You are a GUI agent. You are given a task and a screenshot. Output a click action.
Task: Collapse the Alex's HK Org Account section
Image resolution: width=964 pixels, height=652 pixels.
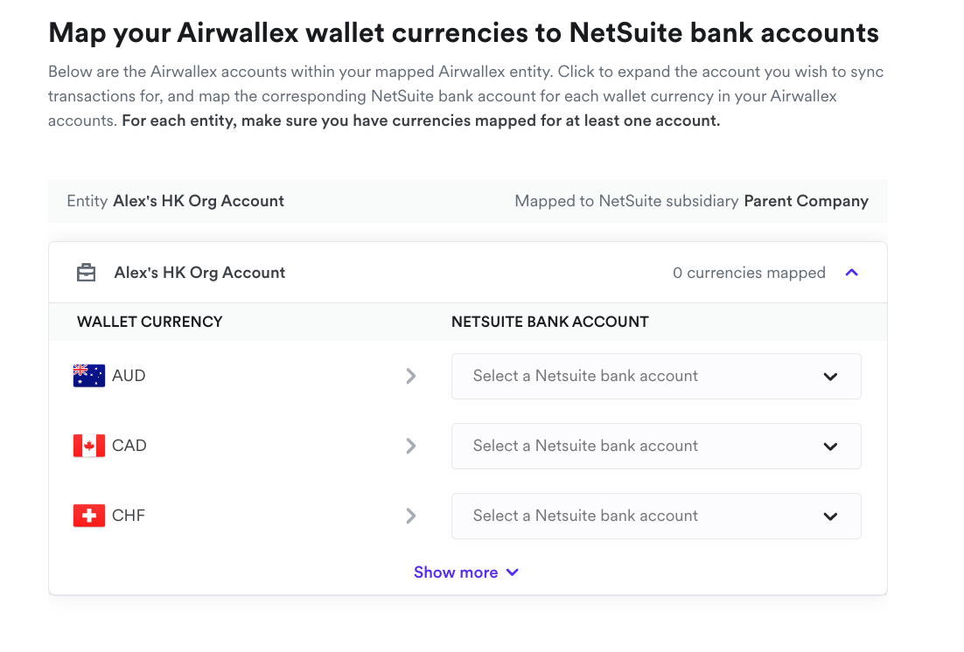pyautogui.click(x=851, y=272)
